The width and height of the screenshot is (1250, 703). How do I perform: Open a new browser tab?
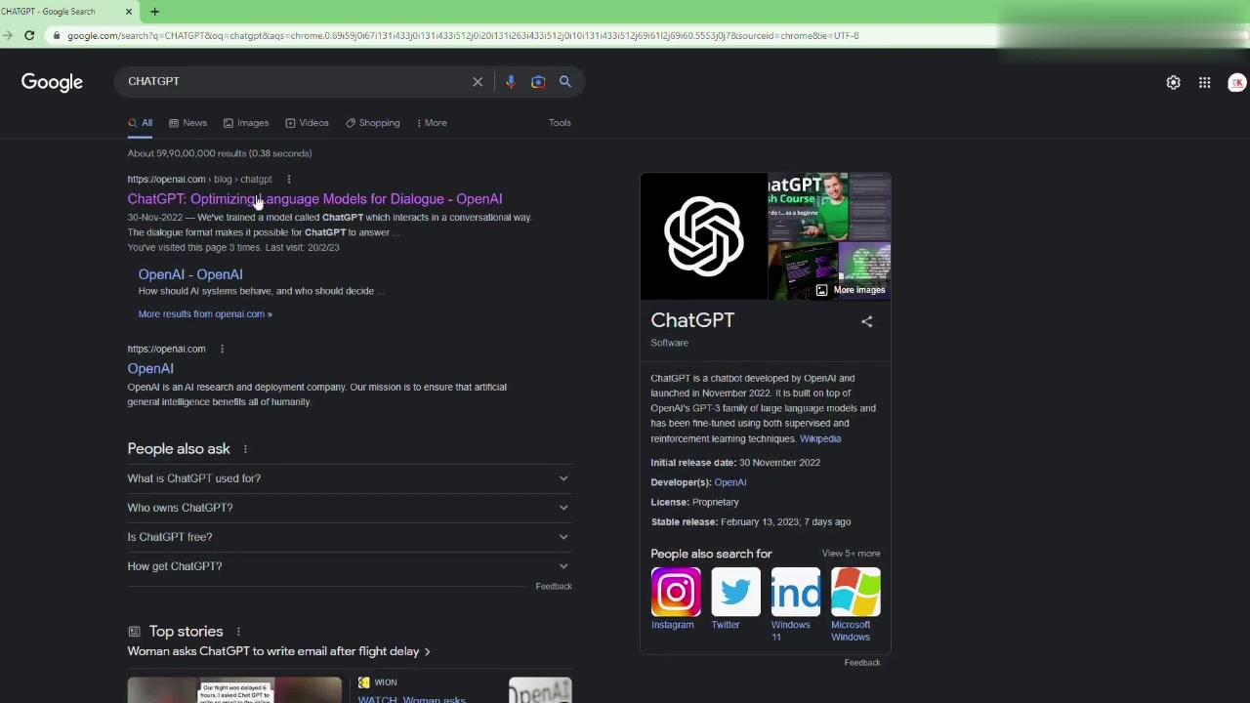(154, 12)
